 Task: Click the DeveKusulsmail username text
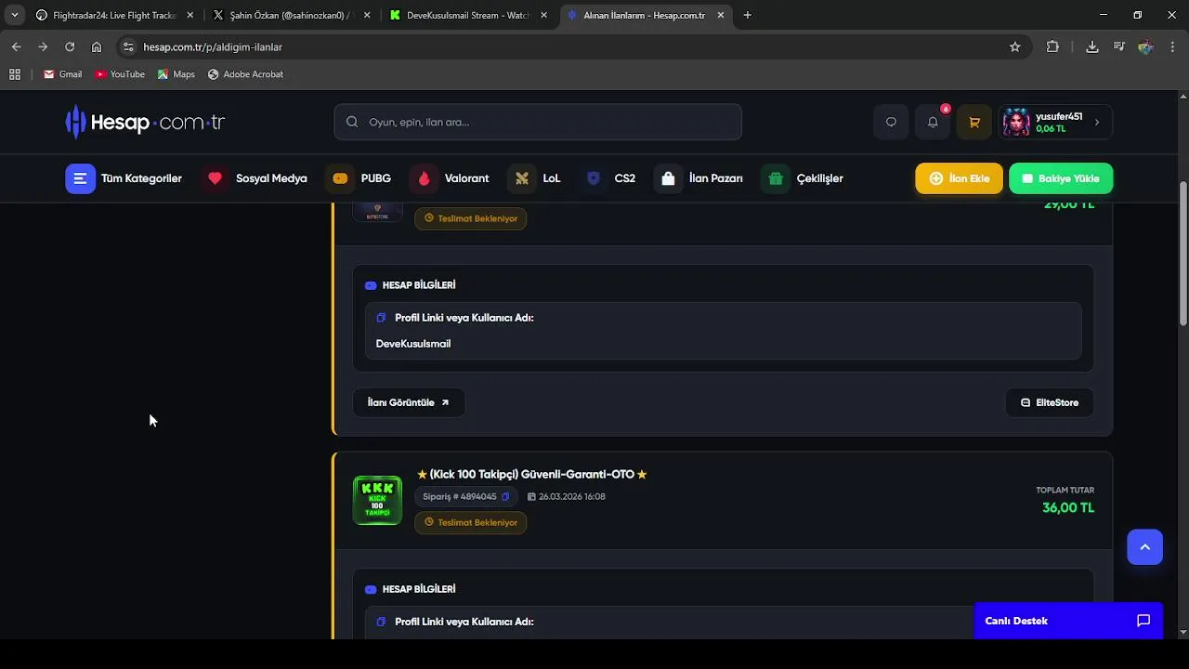(x=413, y=344)
